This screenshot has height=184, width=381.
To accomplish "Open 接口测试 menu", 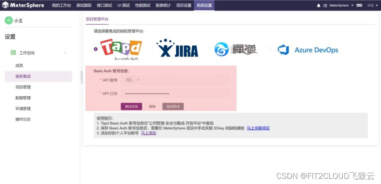I will click(104, 5).
